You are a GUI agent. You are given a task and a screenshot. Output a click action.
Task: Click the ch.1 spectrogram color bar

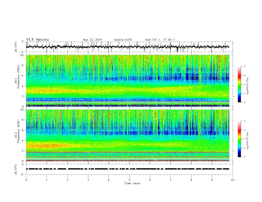[239, 84]
